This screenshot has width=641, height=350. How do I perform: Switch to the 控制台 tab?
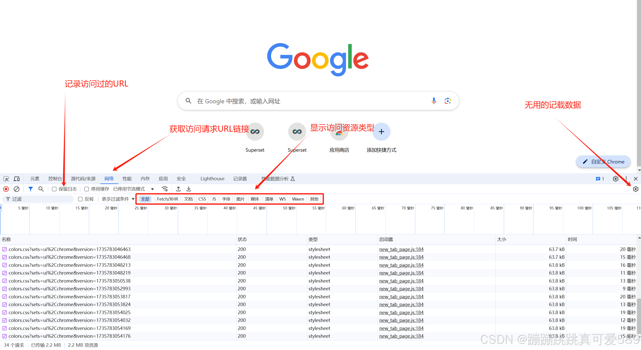[x=55, y=179]
